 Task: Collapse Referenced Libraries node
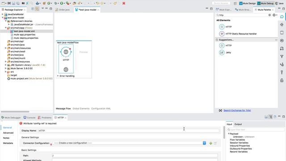coord(6,21)
